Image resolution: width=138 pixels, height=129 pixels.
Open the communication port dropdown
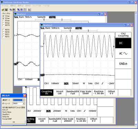24,100
